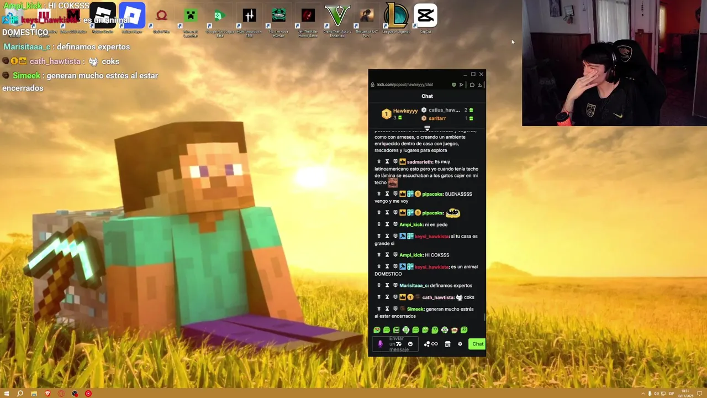The image size is (707, 398).
Task: Click the Enviar un mensaje input field
Action: point(396,344)
